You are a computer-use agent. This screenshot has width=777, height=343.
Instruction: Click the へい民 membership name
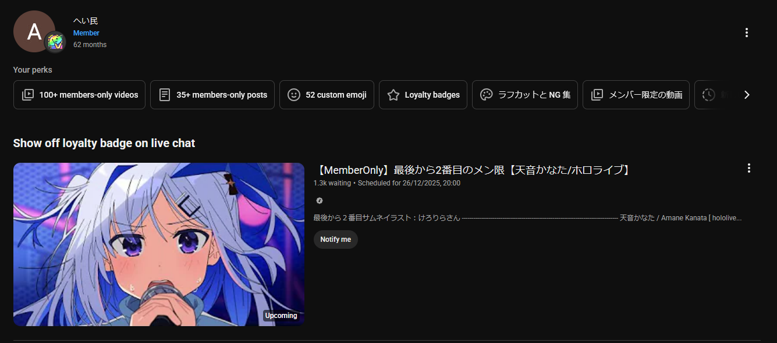point(86,20)
